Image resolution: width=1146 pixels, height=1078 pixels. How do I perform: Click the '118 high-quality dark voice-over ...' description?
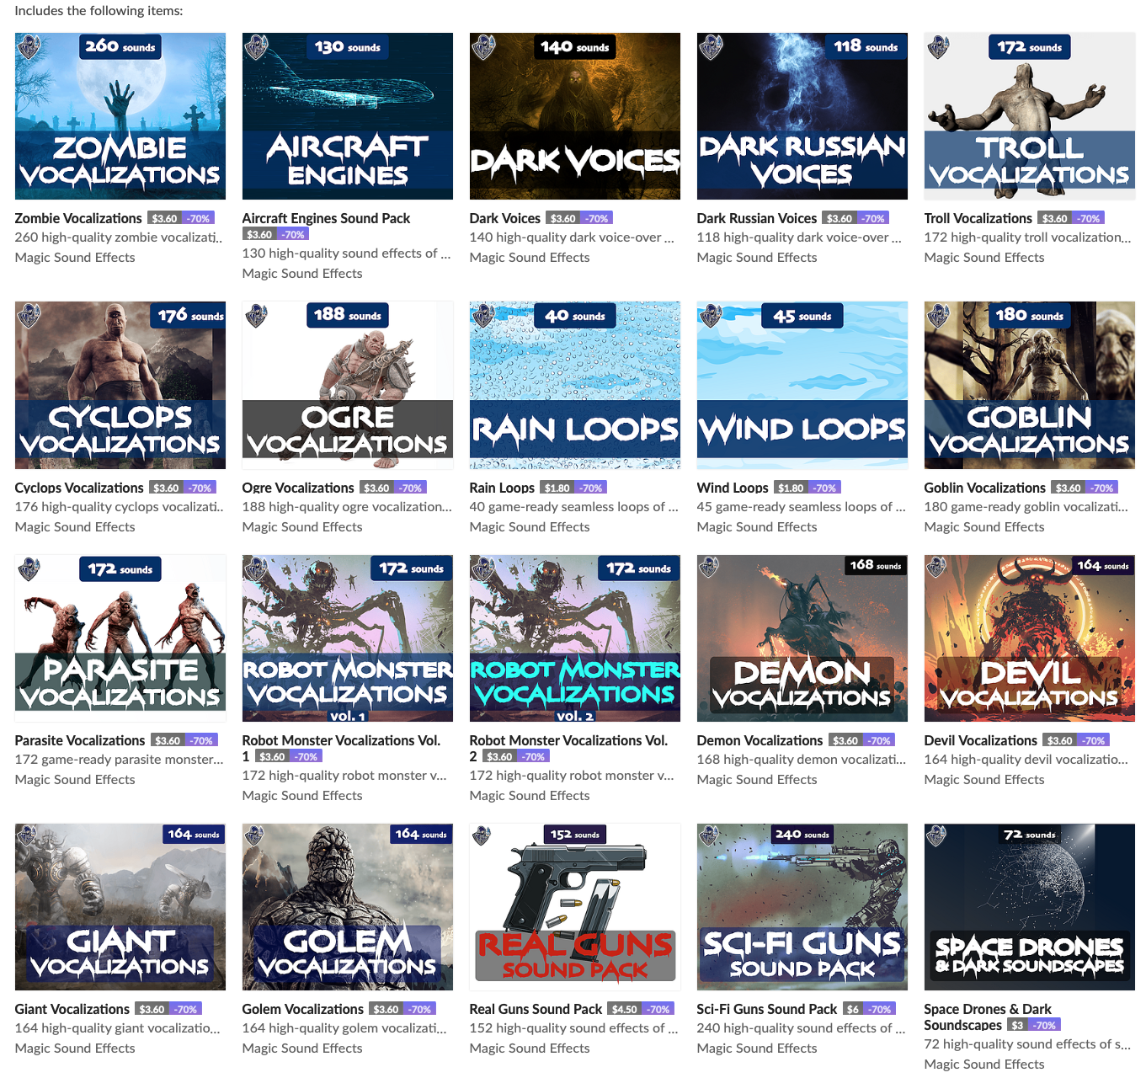tap(799, 237)
